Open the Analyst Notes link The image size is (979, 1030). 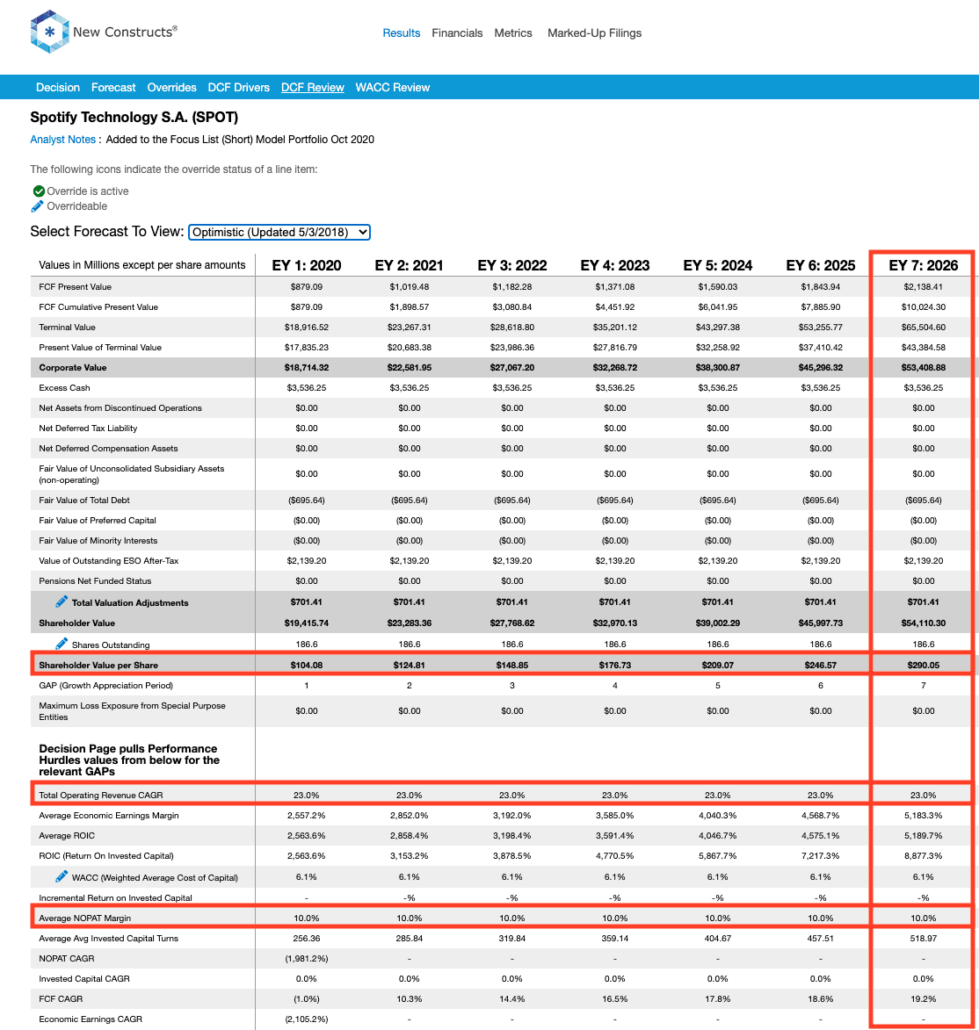(x=63, y=140)
